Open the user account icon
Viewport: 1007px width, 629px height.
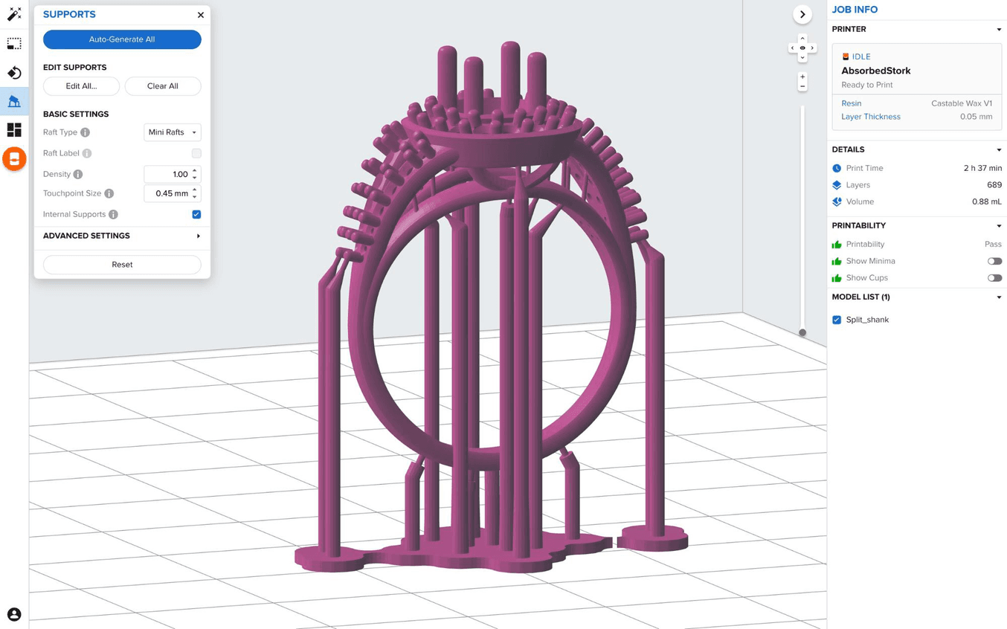(14, 614)
